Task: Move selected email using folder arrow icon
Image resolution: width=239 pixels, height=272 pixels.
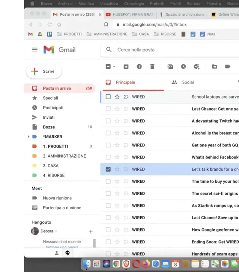Action: point(215,66)
